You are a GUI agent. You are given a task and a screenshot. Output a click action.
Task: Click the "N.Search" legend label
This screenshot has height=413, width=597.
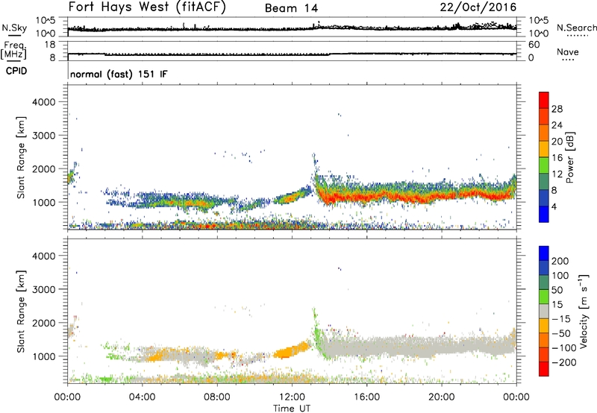click(x=576, y=28)
